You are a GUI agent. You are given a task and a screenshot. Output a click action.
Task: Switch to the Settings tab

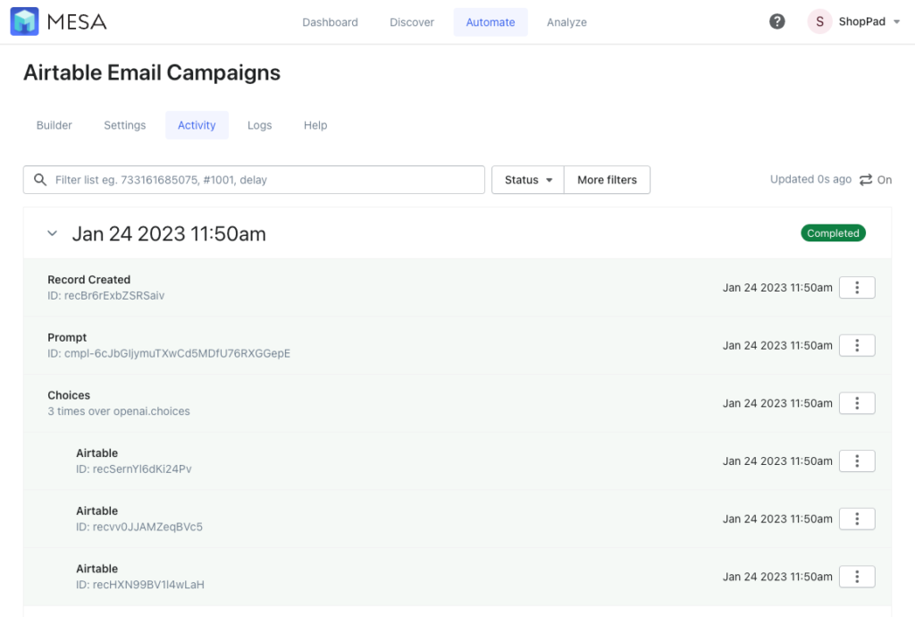[125, 125]
